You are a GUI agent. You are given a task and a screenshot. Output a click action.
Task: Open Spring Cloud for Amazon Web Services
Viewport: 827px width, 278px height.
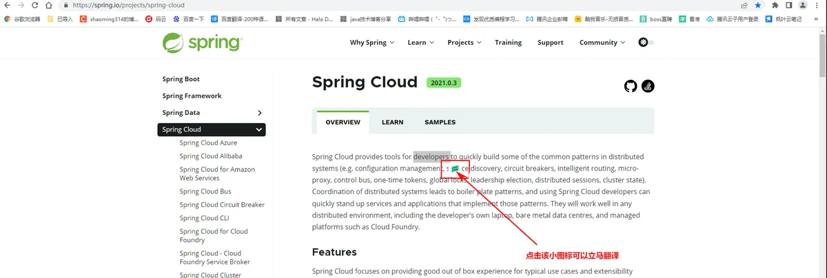coord(217,173)
